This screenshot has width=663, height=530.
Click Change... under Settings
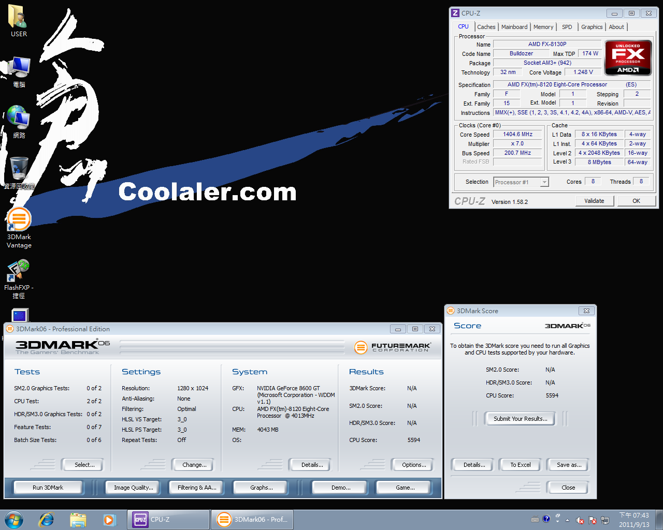coord(194,465)
